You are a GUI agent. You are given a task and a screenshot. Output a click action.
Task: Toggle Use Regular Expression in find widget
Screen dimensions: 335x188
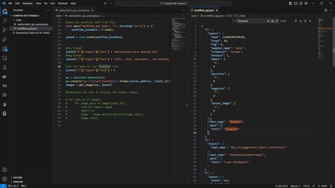pyautogui.click(x=277, y=21)
